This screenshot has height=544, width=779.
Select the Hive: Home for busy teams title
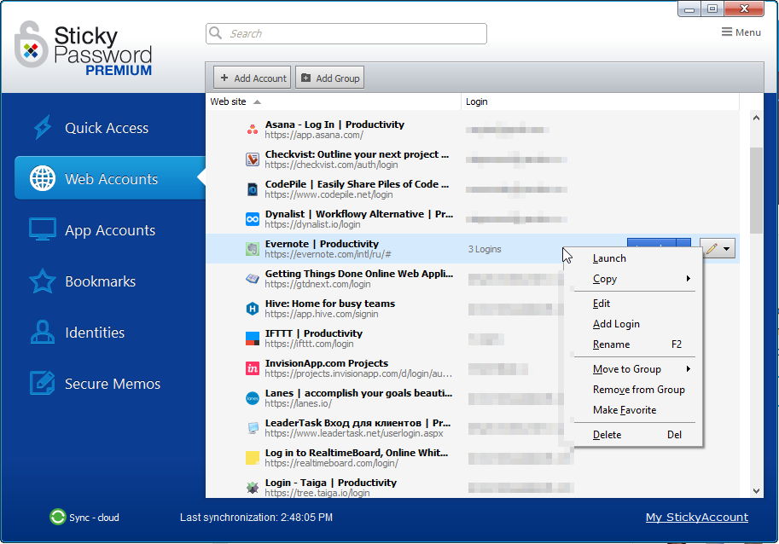[330, 304]
